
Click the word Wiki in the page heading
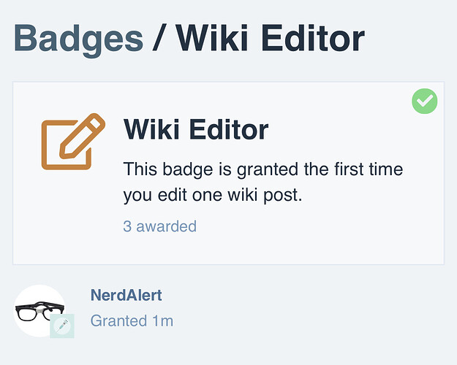[213, 39]
